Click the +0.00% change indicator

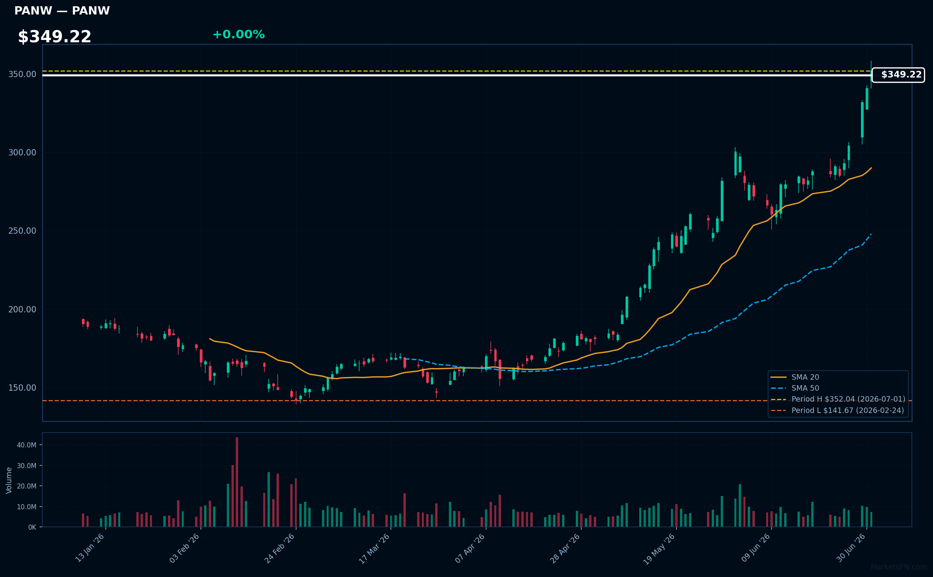click(239, 34)
